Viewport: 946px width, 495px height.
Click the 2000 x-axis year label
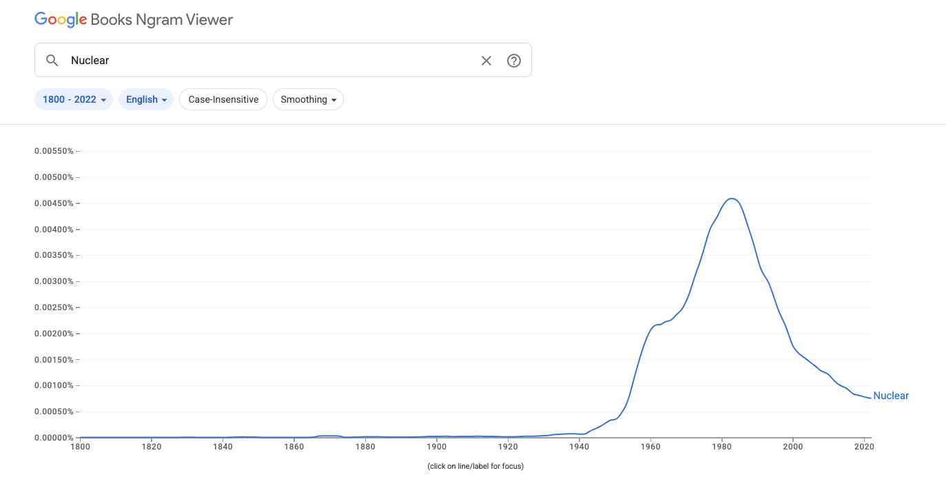(x=793, y=447)
